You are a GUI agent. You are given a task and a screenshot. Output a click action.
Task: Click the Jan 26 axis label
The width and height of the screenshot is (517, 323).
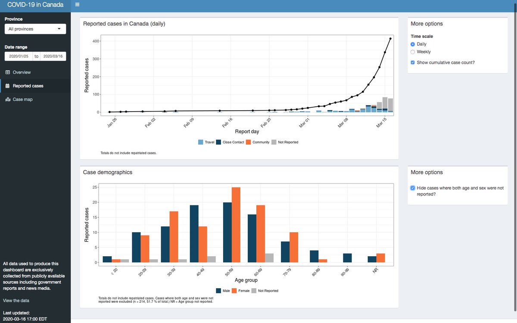pos(112,124)
